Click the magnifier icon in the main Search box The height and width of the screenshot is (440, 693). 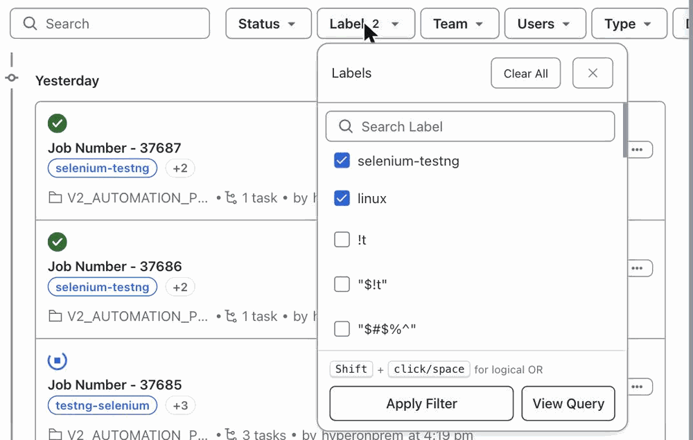(30, 24)
